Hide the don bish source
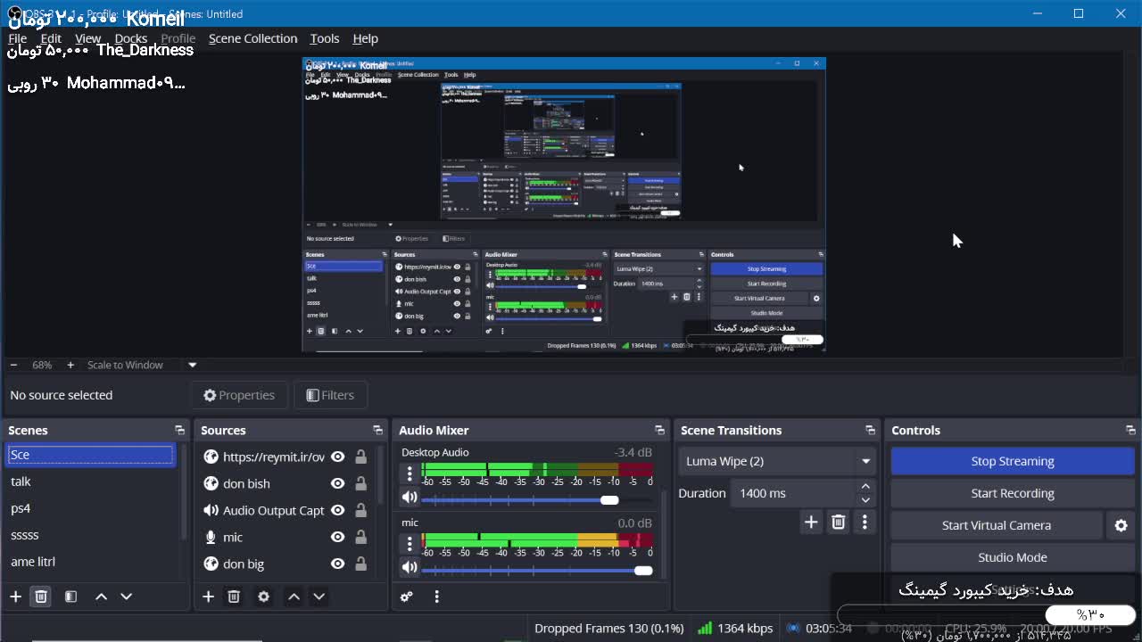 pos(337,483)
